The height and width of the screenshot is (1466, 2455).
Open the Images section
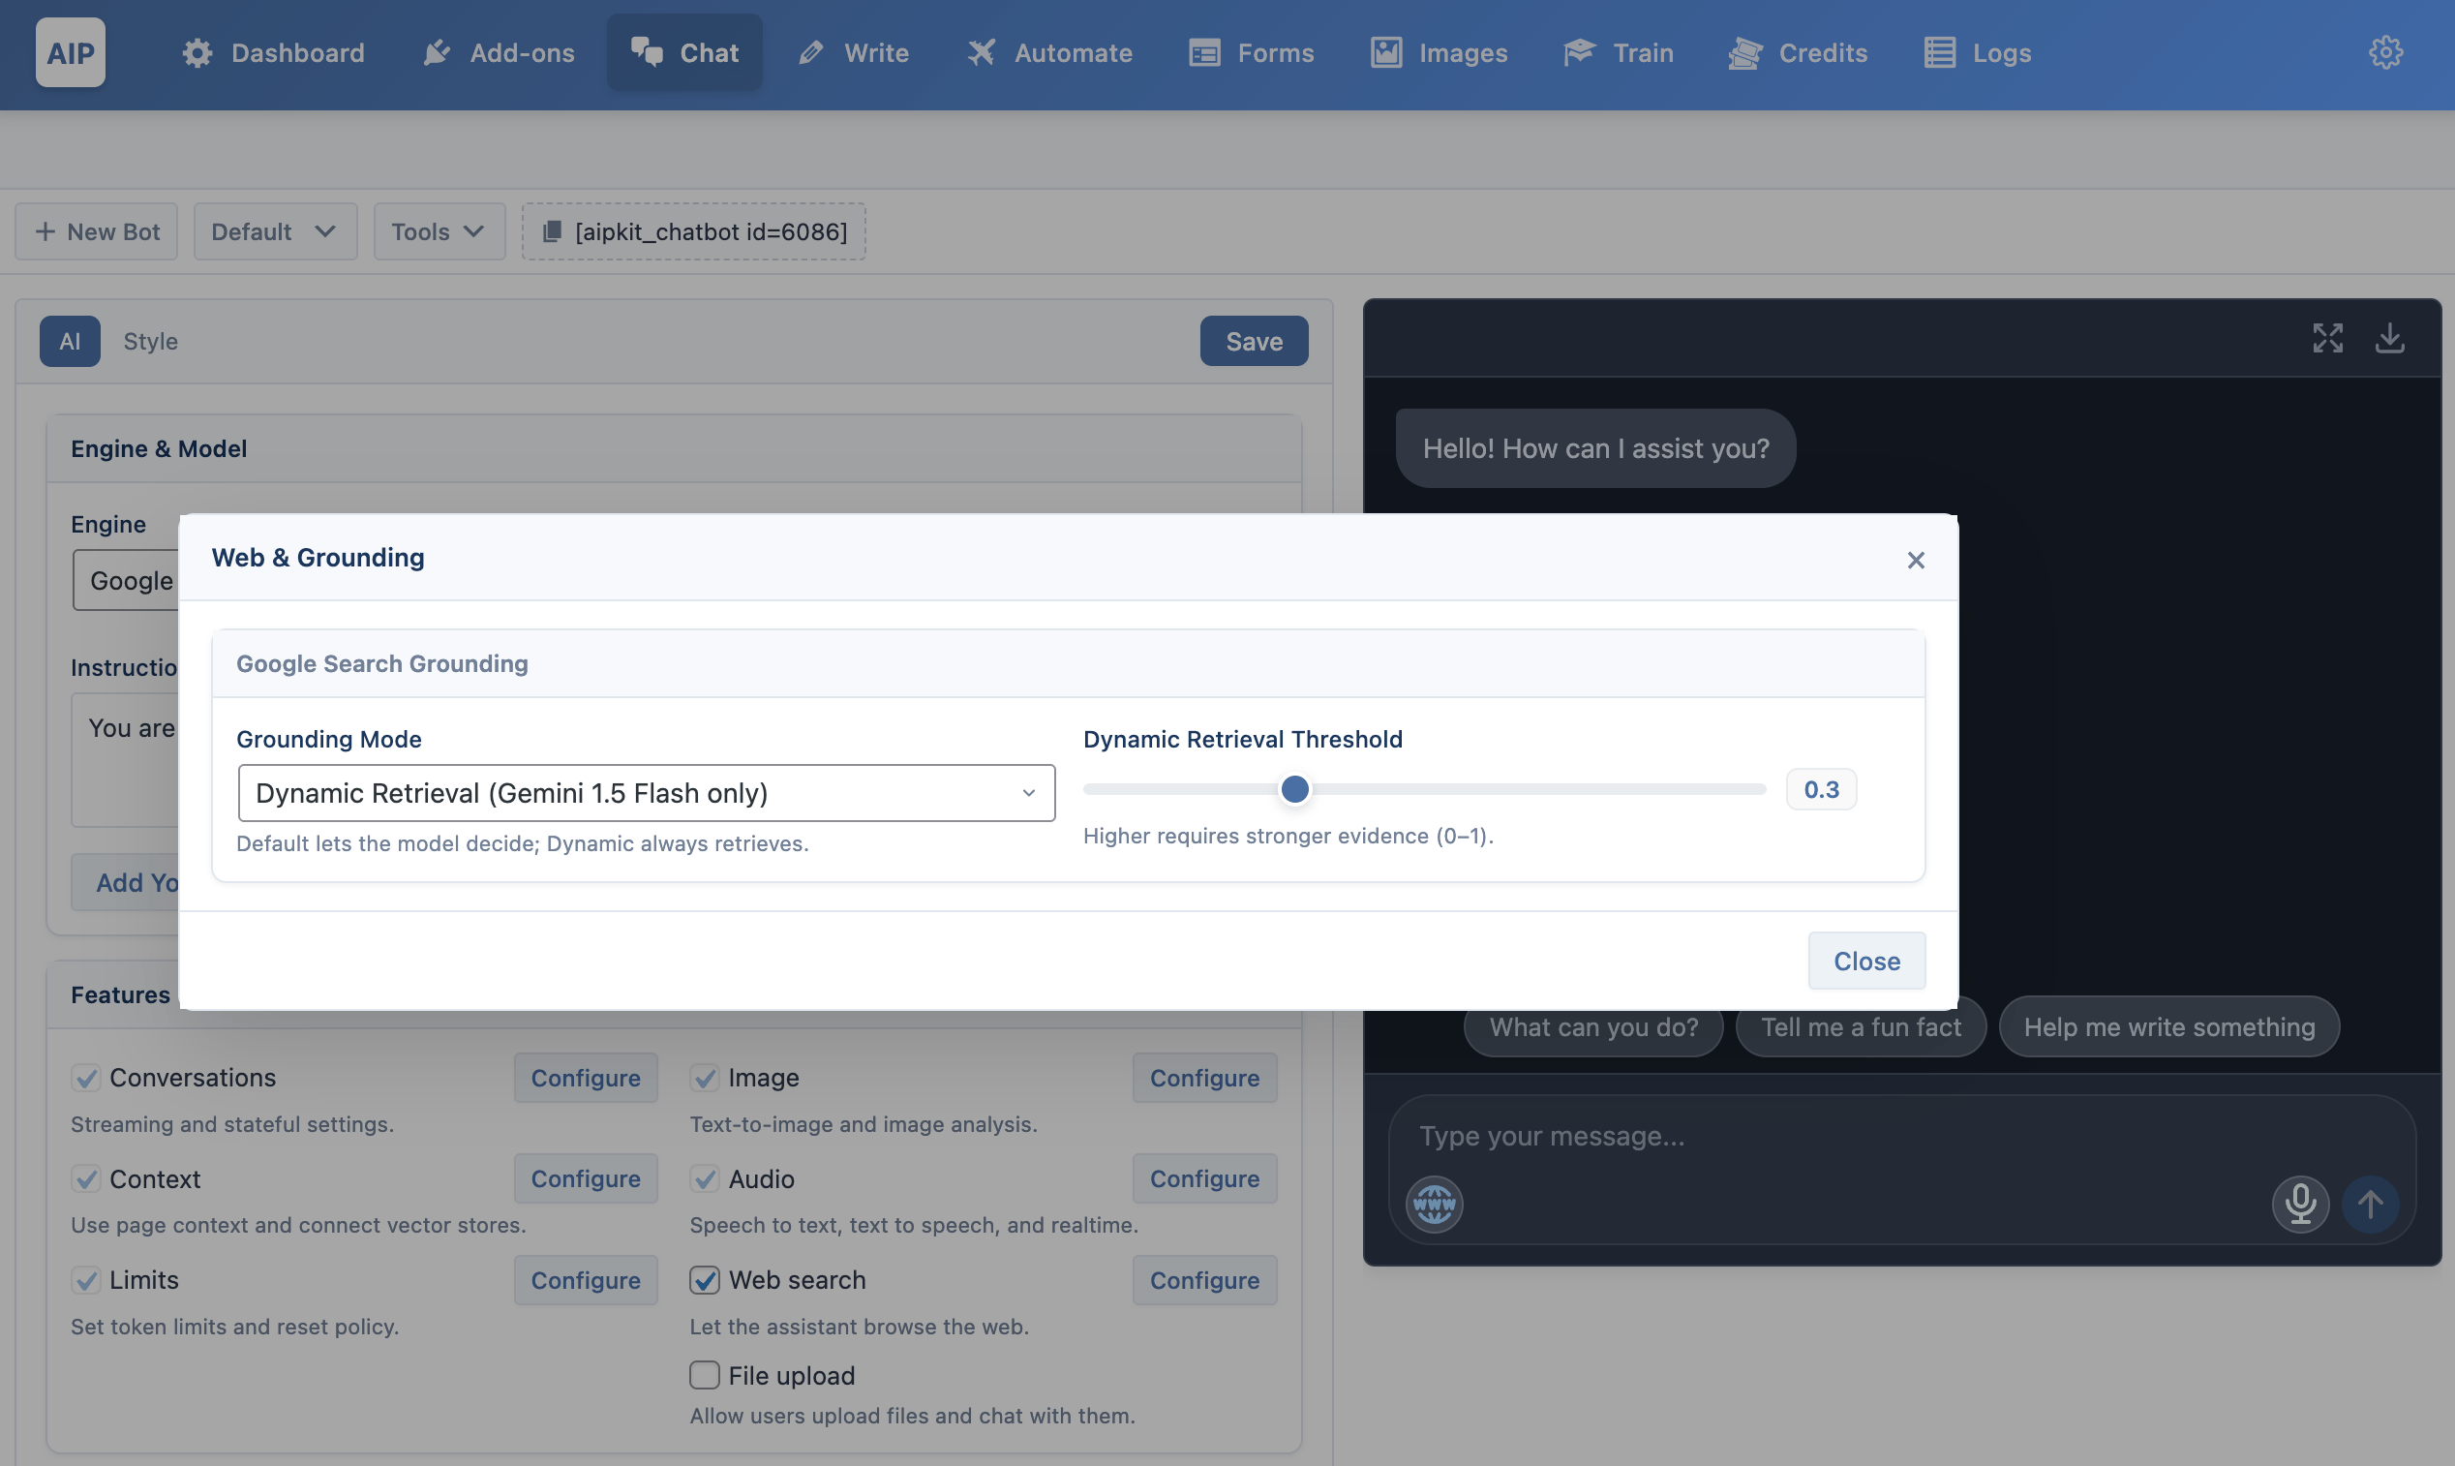click(x=1439, y=53)
